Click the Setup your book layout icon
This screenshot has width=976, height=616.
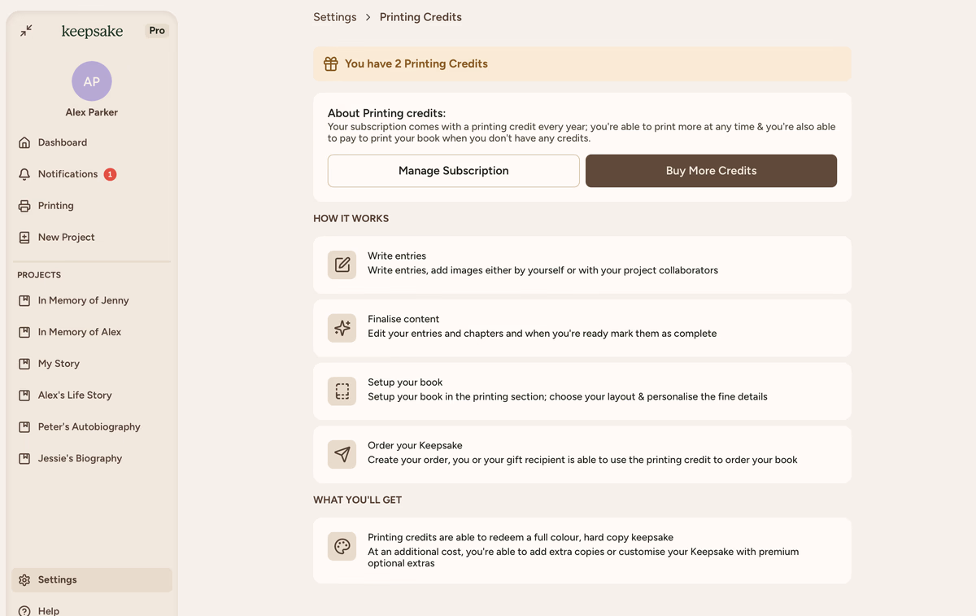342,391
